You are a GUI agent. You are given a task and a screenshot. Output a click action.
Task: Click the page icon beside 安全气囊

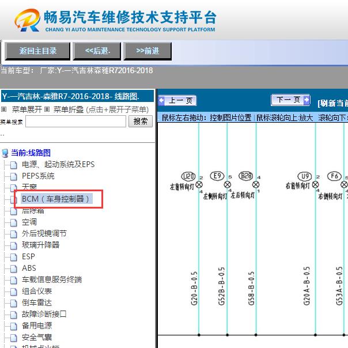[14, 338]
